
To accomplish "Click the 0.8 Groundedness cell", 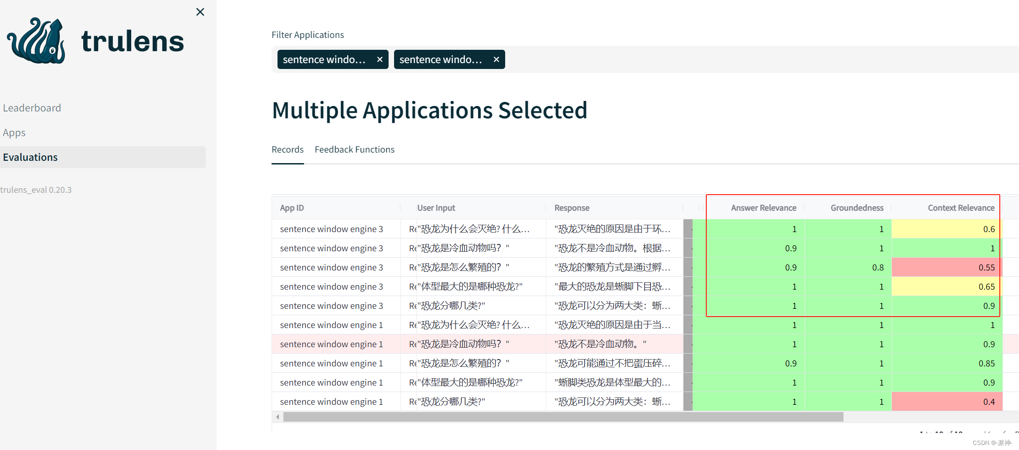I will coord(848,267).
